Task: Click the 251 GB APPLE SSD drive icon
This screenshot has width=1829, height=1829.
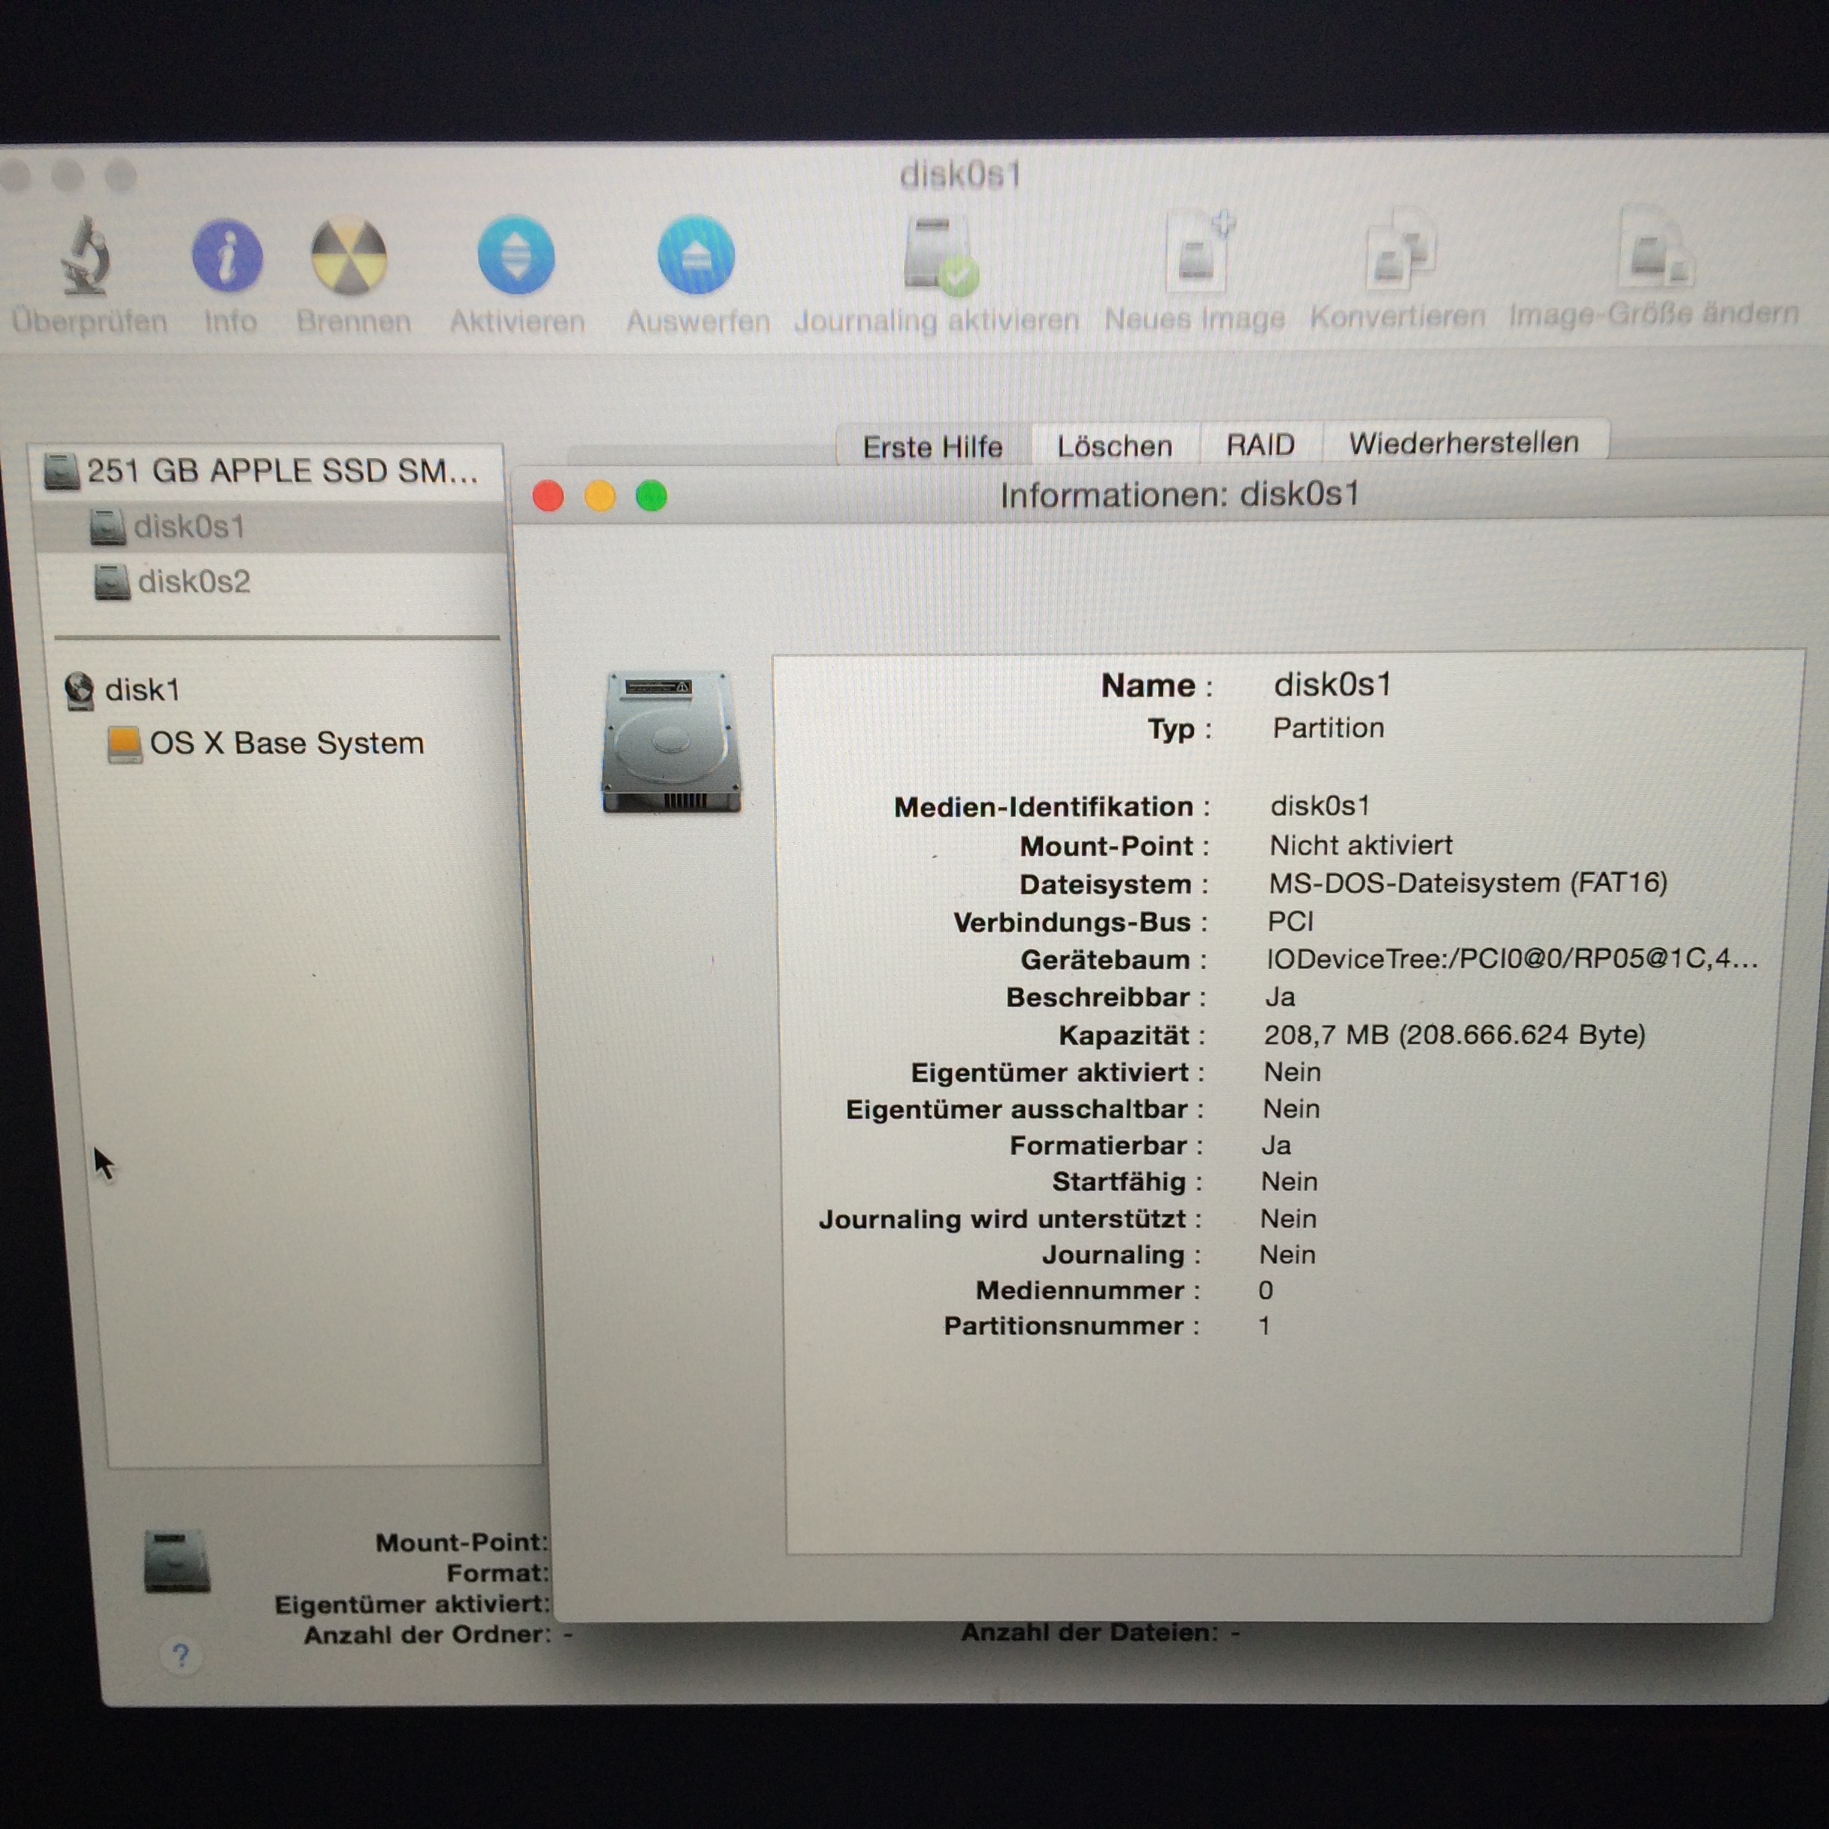Action: tap(61, 471)
